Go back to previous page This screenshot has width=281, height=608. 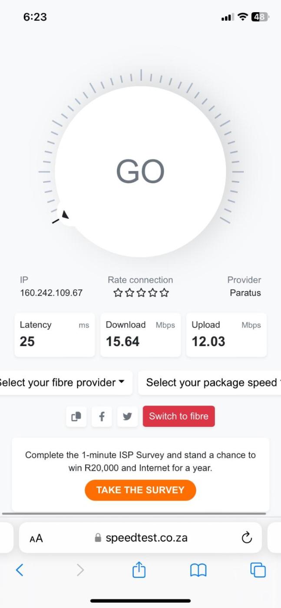(x=20, y=570)
